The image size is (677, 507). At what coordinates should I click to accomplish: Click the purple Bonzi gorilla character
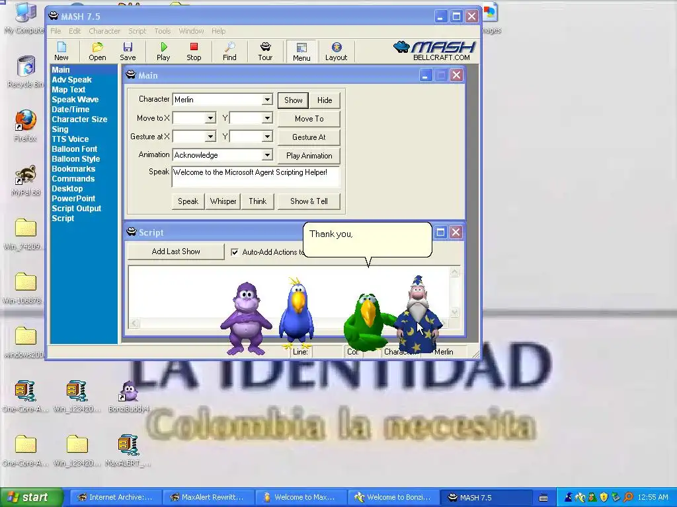tap(246, 318)
